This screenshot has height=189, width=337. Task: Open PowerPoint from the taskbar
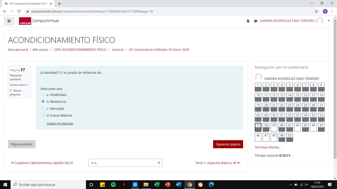tap(168, 185)
